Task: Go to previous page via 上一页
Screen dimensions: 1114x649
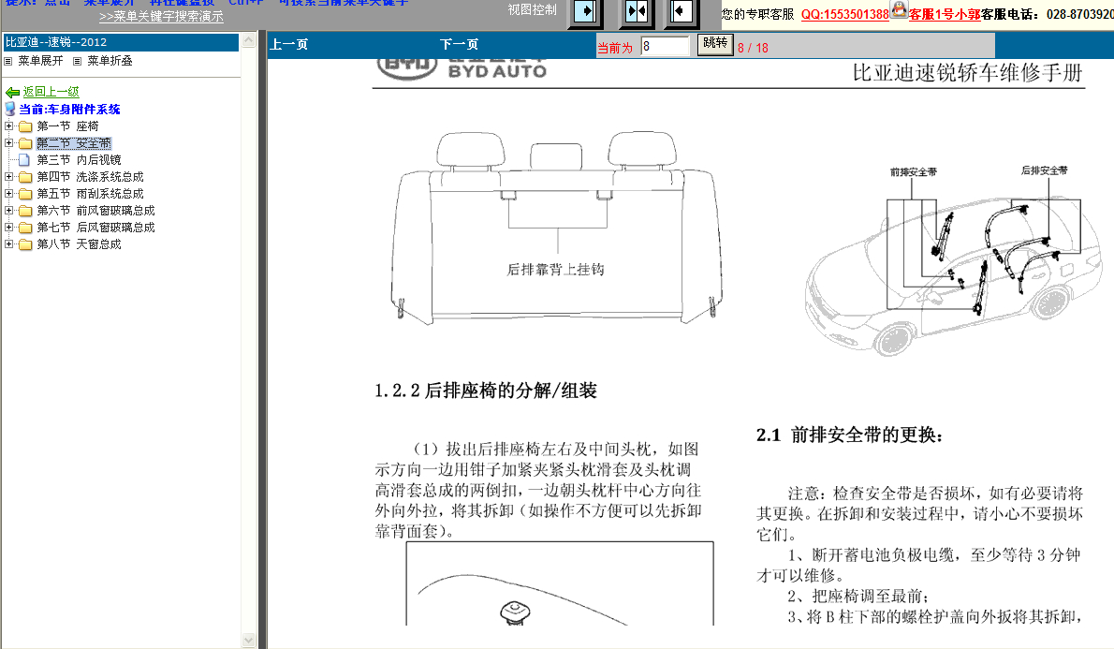Action: click(289, 44)
